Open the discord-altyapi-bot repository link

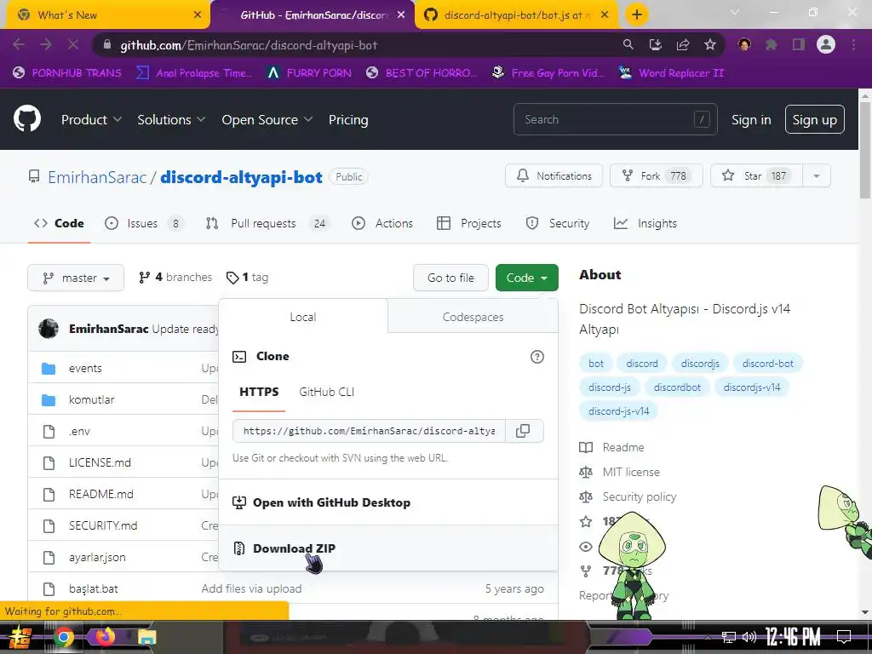tap(241, 177)
